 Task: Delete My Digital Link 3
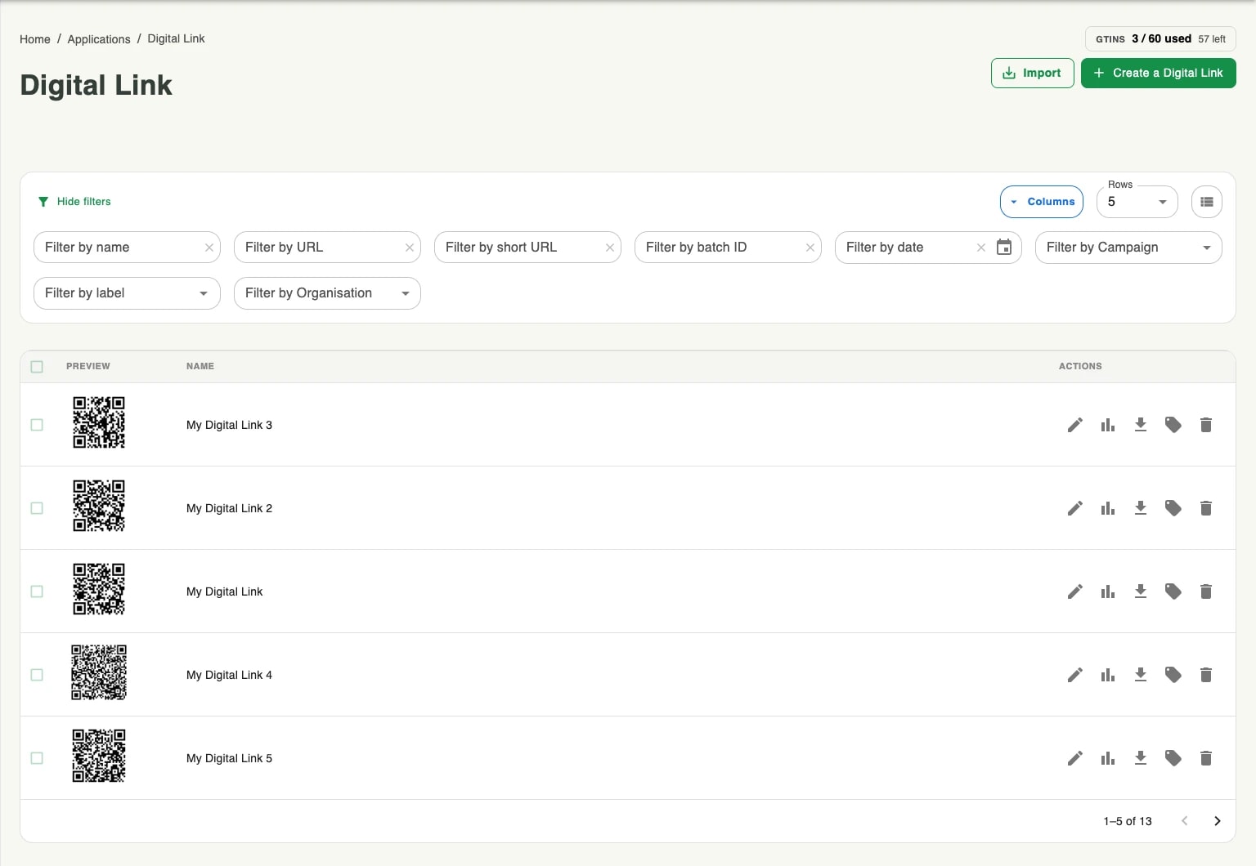[1206, 425]
